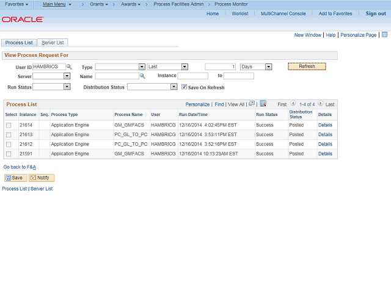Viewport: 391px width, 293px height.
Task: Select checkbox for instance 21613
Action: (x=9, y=135)
